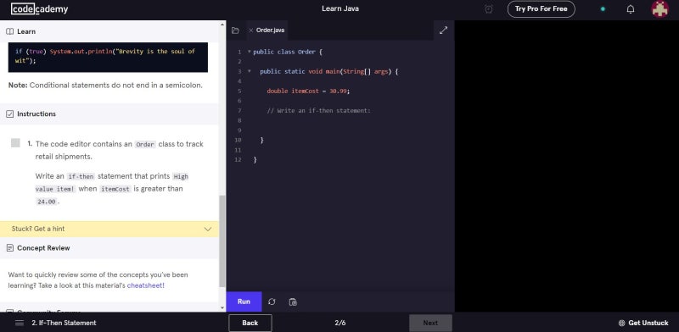
Task: Reset the workspace with refresh icon
Action: (x=272, y=302)
